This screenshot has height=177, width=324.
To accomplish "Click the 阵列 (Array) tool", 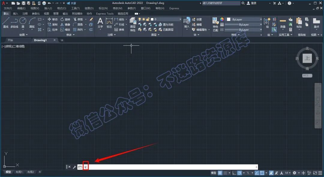I will click(x=78, y=29).
